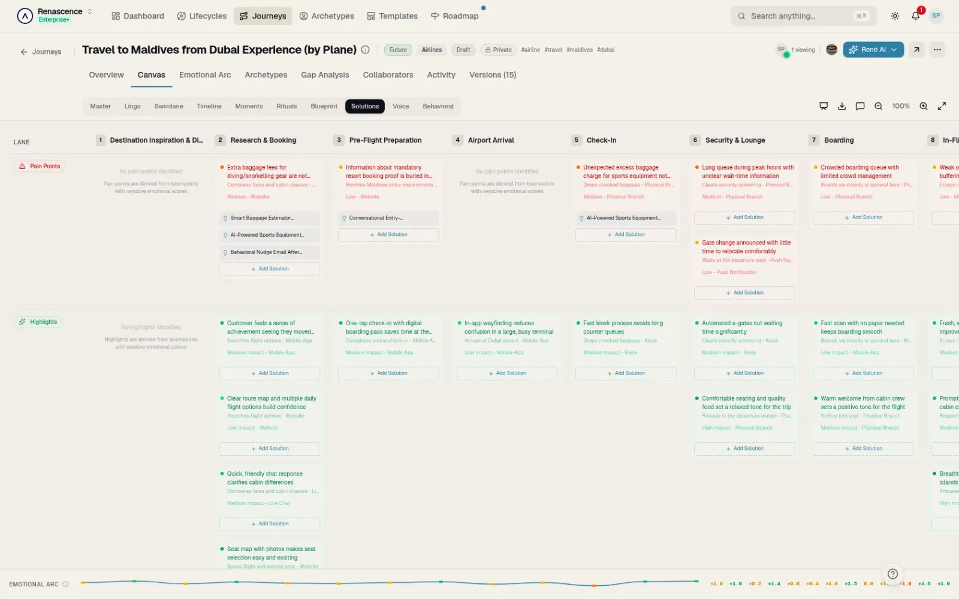Click the 100% zoom level
959x599 pixels.
point(901,106)
